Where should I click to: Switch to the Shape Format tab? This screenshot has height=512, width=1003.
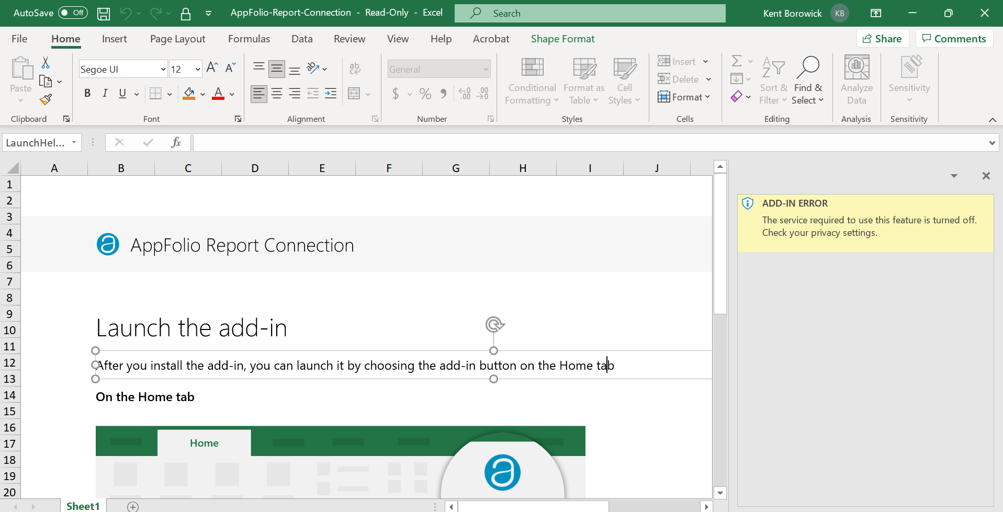[562, 39]
